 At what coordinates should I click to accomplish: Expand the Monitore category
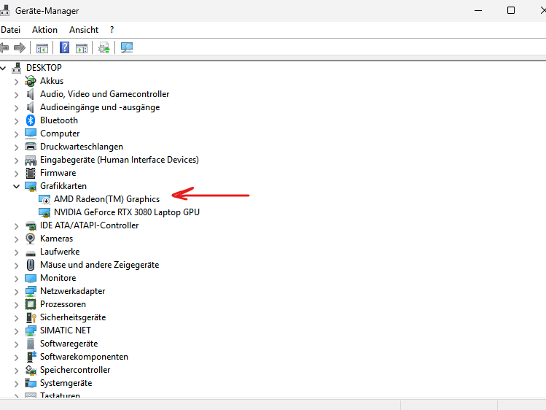[x=16, y=279]
